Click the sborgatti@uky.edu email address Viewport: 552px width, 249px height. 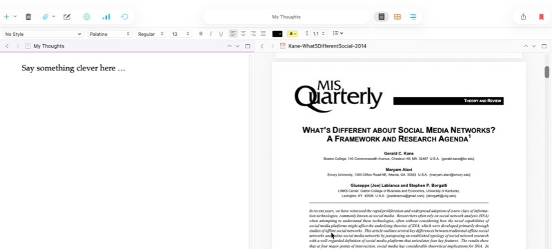click(x=441, y=196)
